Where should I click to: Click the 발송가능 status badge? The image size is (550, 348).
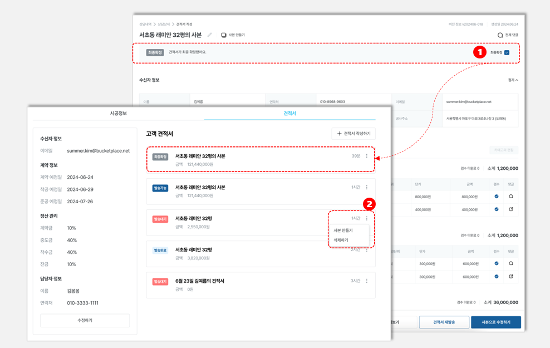click(x=160, y=188)
